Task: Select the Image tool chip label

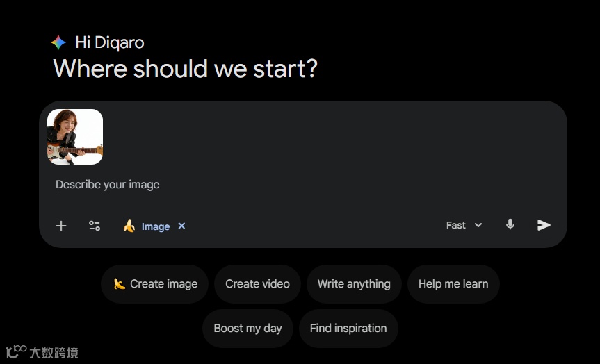Action: point(156,226)
